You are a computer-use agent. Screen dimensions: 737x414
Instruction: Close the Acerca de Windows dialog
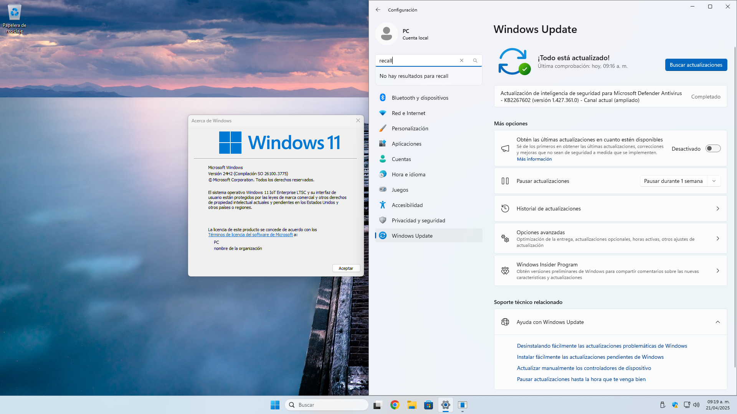coord(358,120)
